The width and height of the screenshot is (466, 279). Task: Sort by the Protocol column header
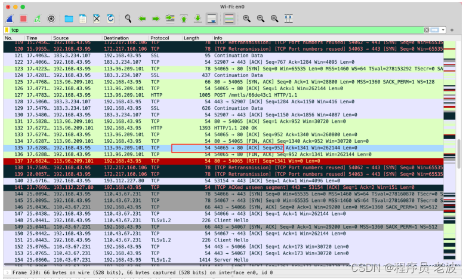(x=165, y=38)
